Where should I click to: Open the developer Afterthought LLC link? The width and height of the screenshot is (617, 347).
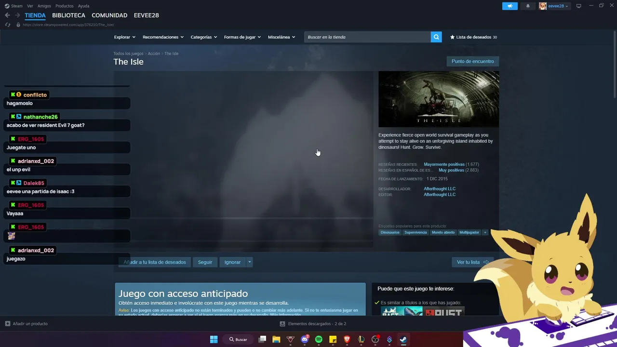point(440,189)
